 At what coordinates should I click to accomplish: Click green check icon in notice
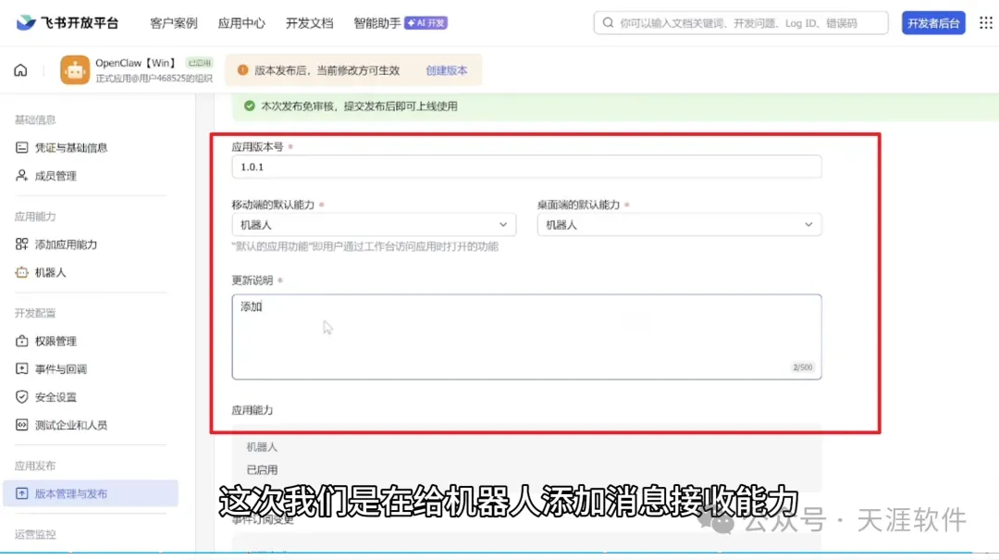[x=250, y=106]
